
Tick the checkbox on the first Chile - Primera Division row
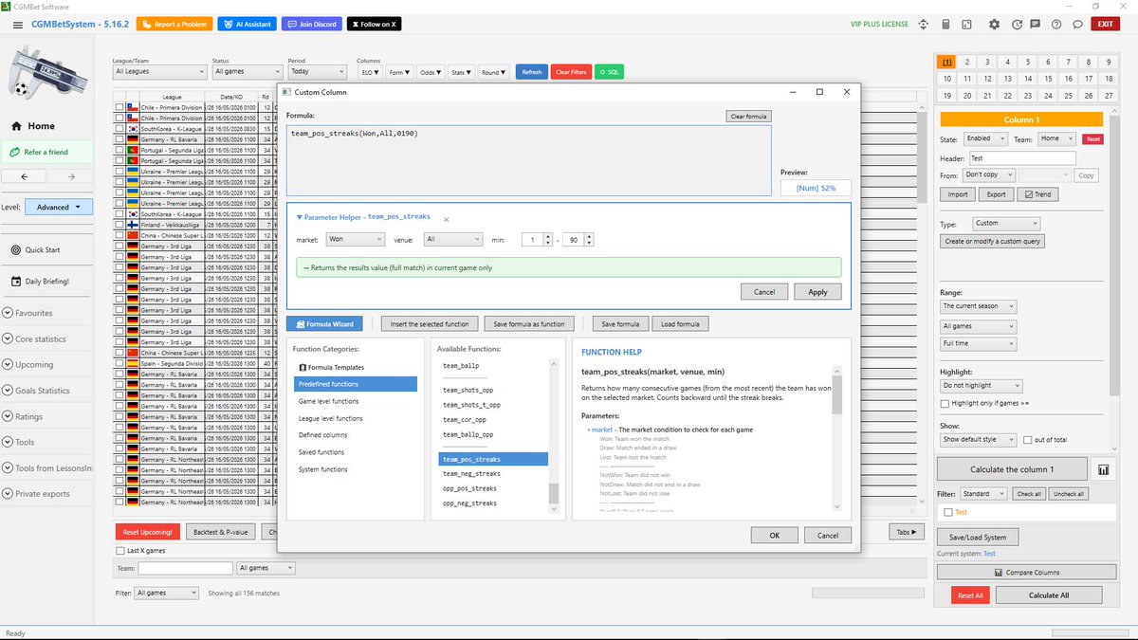pyautogui.click(x=119, y=108)
